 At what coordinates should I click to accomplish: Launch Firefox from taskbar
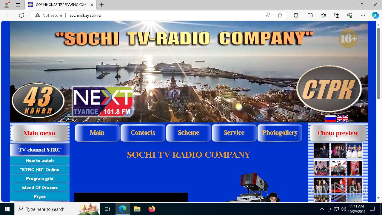pyautogui.click(x=152, y=209)
